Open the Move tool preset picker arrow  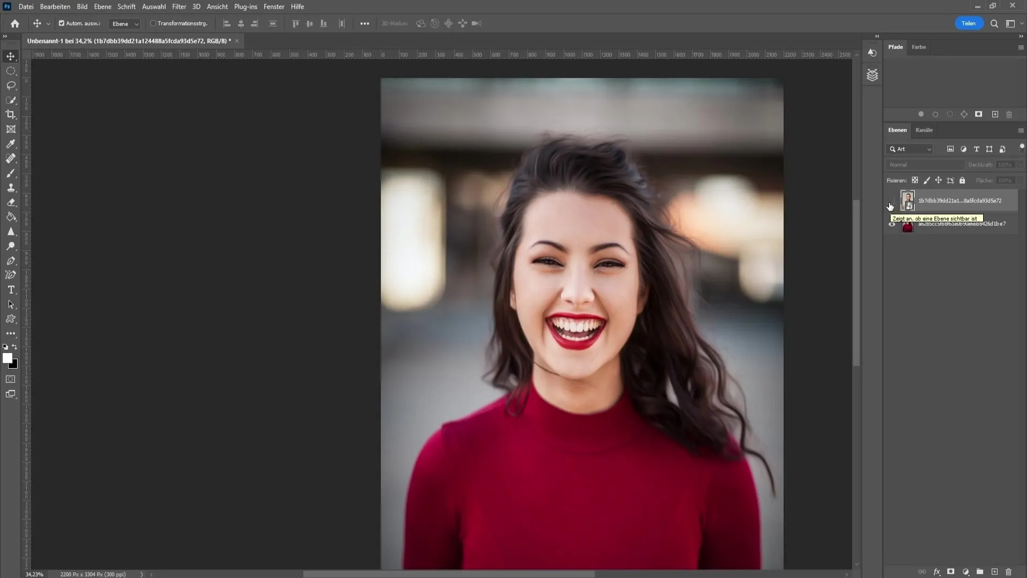[48, 24]
